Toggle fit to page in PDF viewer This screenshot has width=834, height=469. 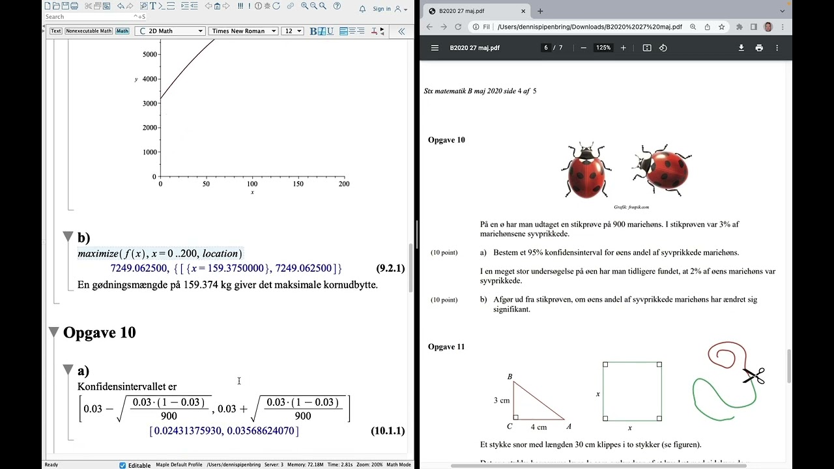point(647,48)
